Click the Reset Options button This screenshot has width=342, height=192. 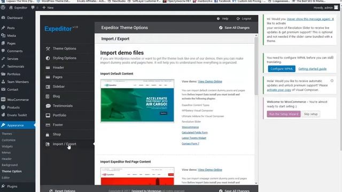click(63, 190)
